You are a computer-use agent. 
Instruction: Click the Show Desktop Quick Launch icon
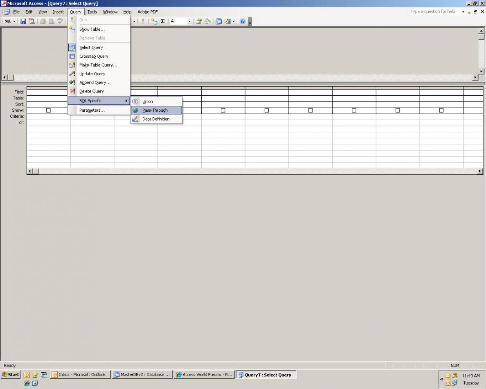[x=44, y=375]
